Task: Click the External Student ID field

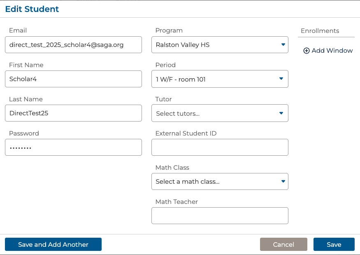Action: coord(220,147)
